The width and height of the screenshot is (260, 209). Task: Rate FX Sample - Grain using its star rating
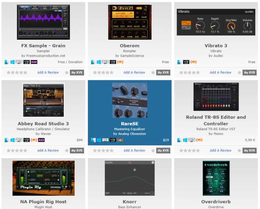point(17,73)
